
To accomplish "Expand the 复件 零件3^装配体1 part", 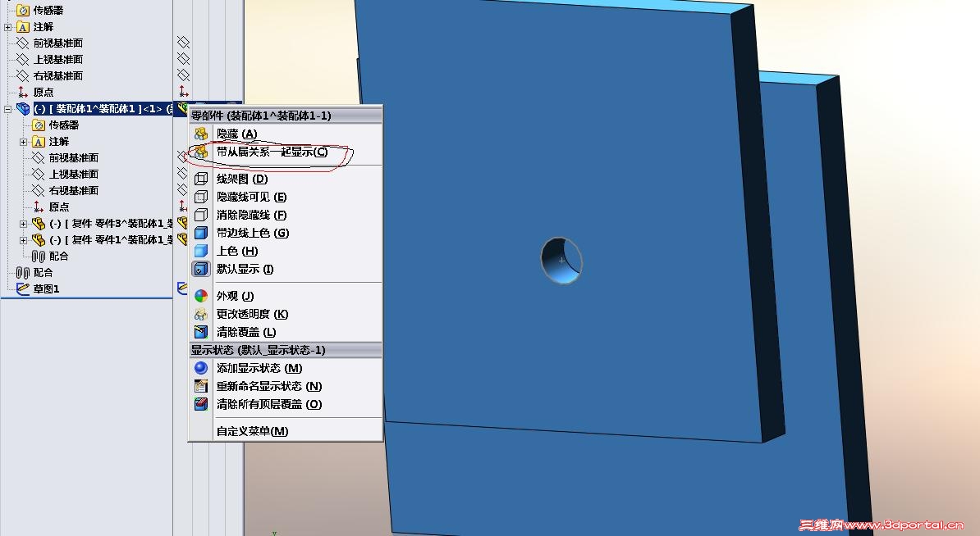I will coord(23,224).
